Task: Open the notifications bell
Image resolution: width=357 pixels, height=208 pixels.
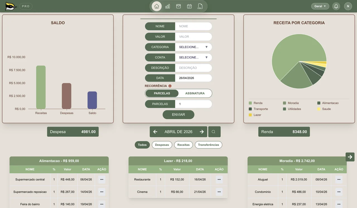Action: point(336,6)
